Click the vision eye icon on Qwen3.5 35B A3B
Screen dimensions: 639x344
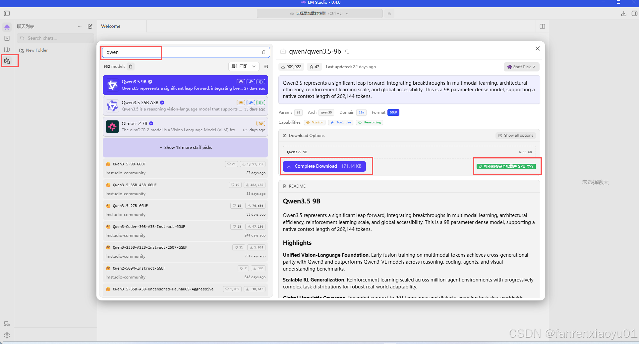pos(241,103)
